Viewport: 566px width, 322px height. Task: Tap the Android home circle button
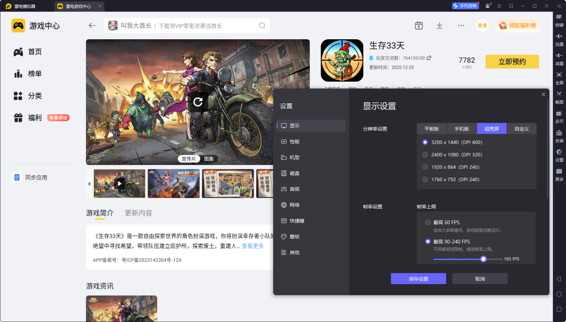[x=559, y=294]
